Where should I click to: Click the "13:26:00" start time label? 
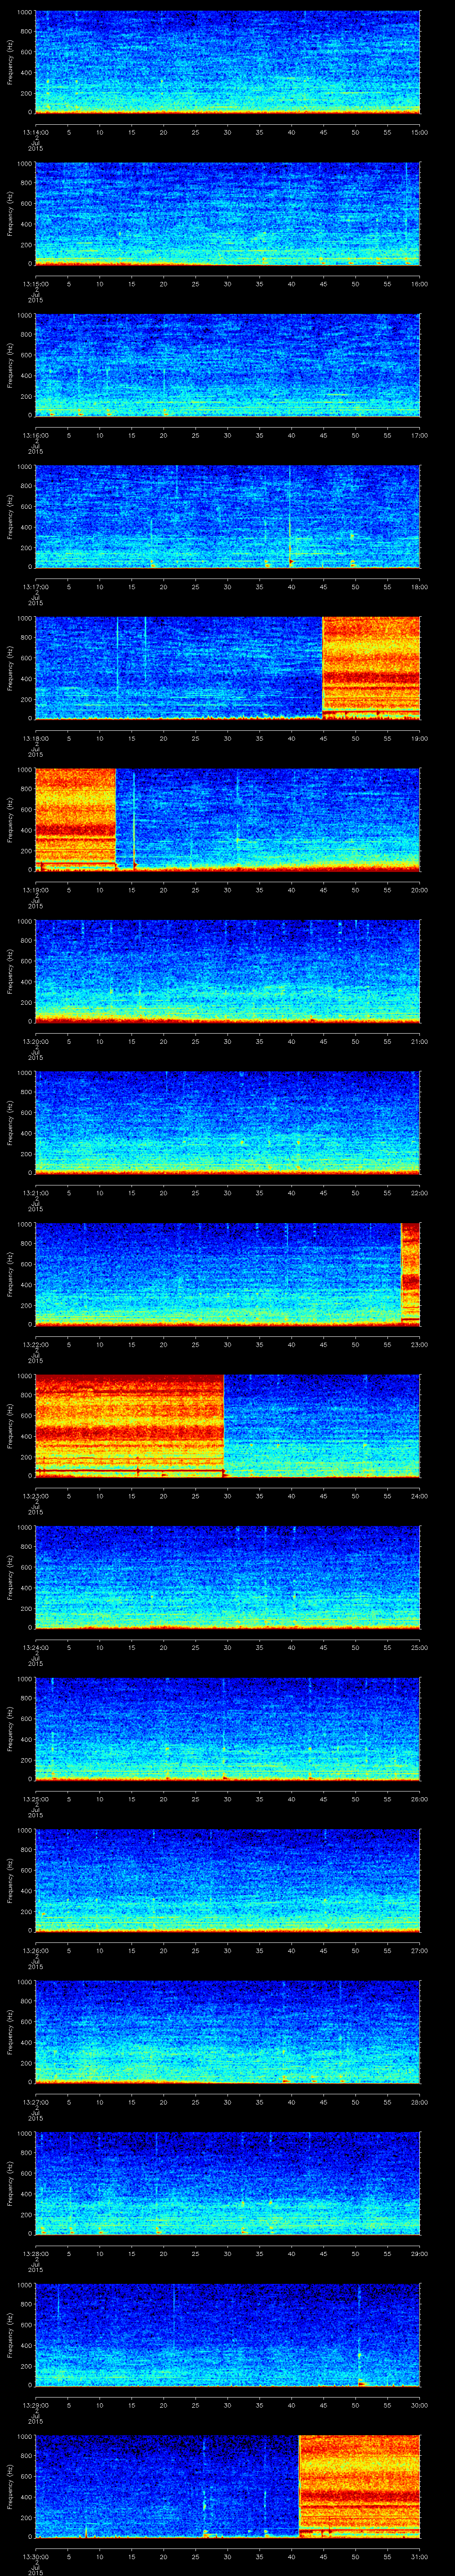[x=35, y=1950]
